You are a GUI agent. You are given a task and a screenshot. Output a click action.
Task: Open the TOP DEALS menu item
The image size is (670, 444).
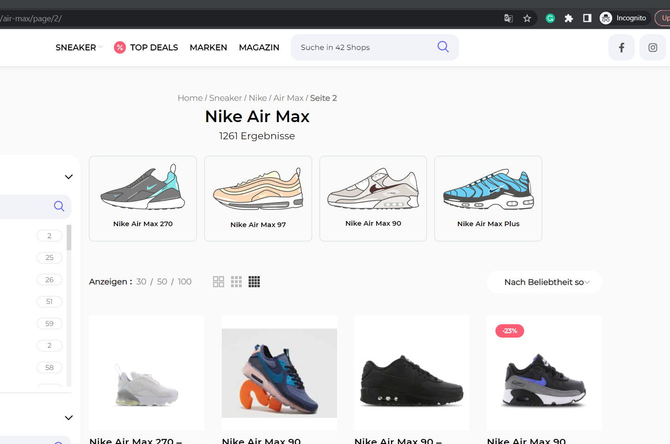click(154, 47)
